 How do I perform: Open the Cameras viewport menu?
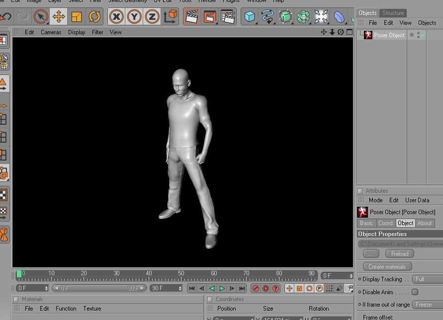[51, 32]
